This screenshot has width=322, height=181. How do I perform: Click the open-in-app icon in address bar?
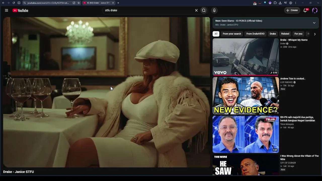click(x=74, y=3)
